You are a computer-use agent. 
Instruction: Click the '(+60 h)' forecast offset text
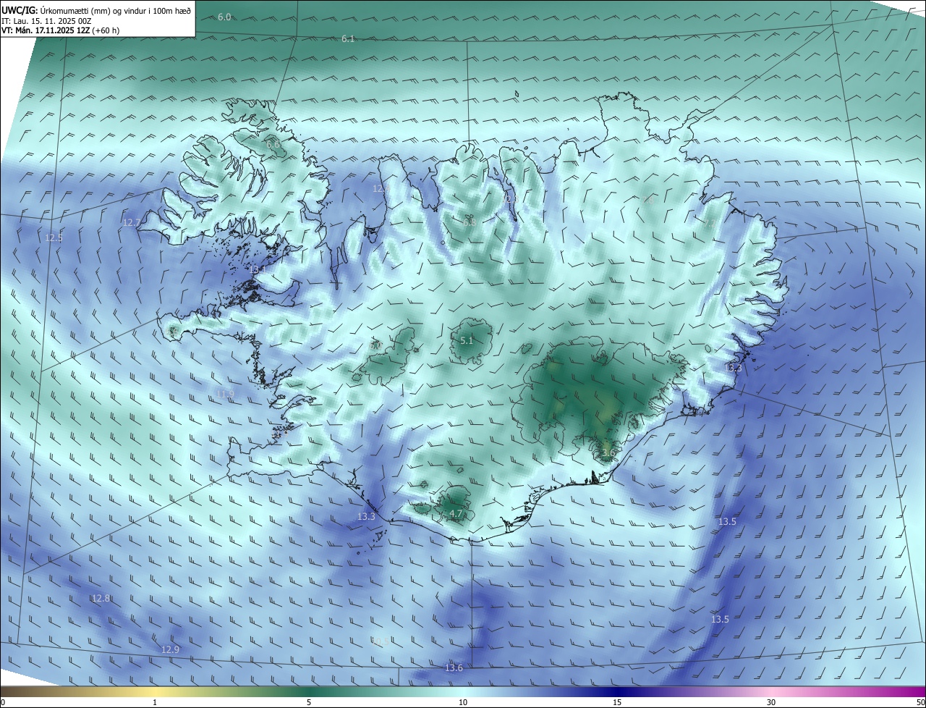coord(106,30)
